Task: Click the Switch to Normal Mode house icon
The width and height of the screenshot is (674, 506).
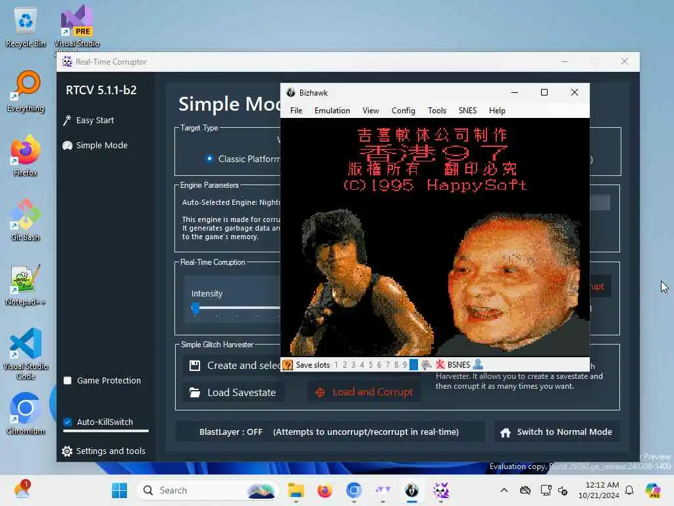Action: pos(505,432)
